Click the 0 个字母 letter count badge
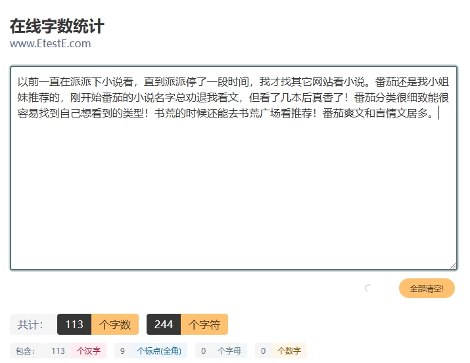This screenshot has height=363, width=470. pos(222,351)
